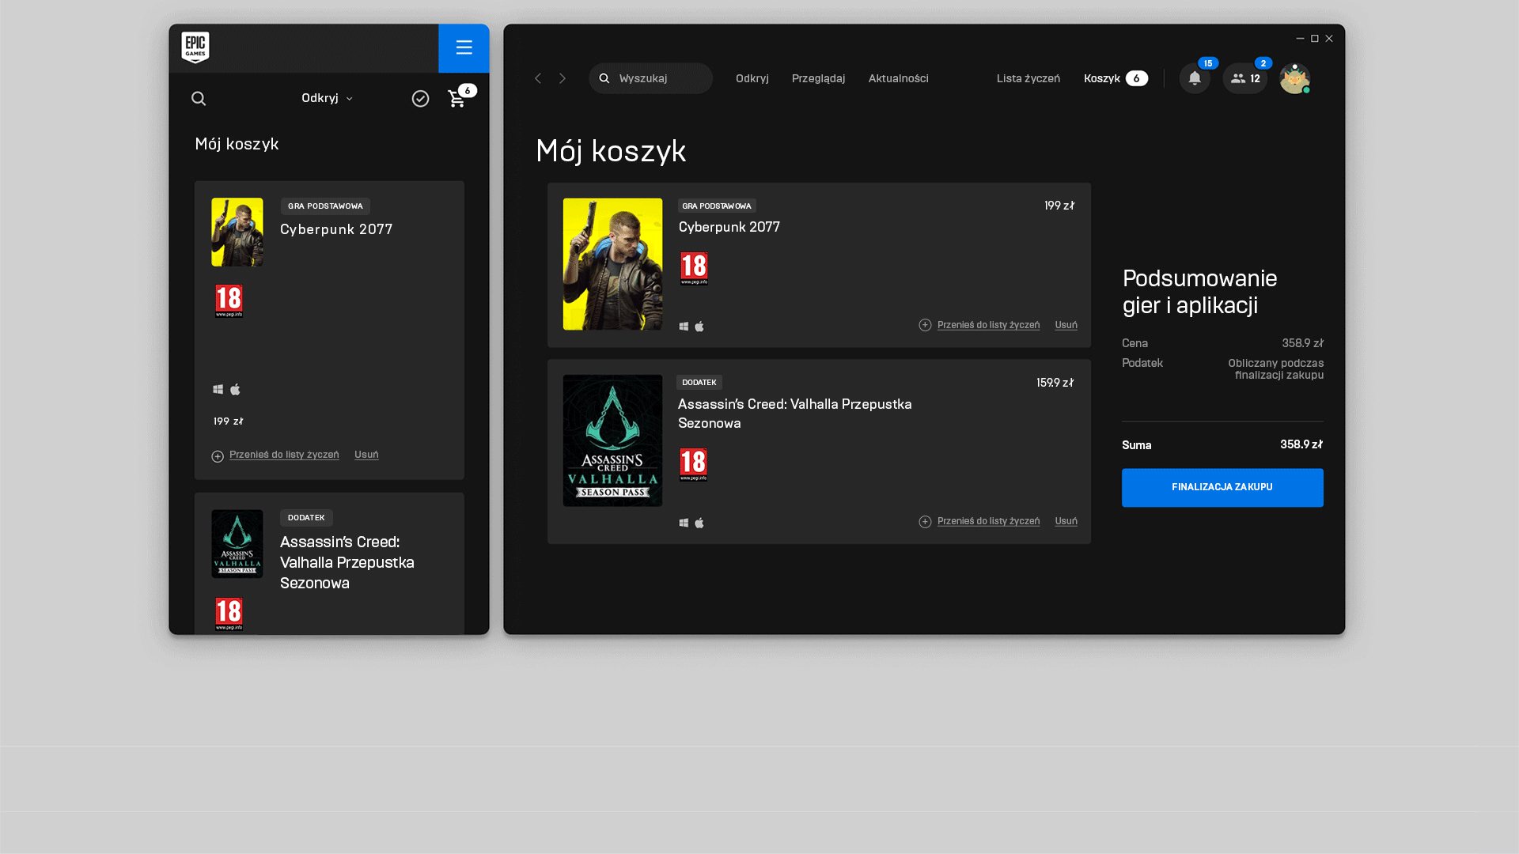
Task: Go back with the left arrow in desktop window
Action: point(538,78)
